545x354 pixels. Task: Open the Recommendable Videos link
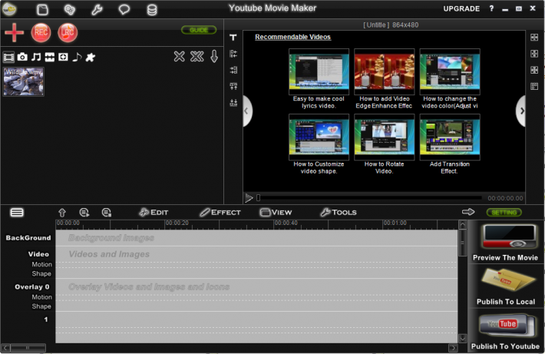pos(292,37)
